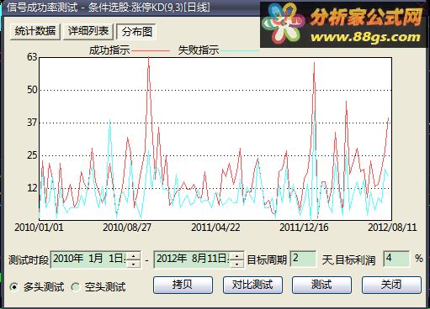Screen dimensions: 430x309
Task: Click the 对比测试 button
Action: (x=252, y=285)
